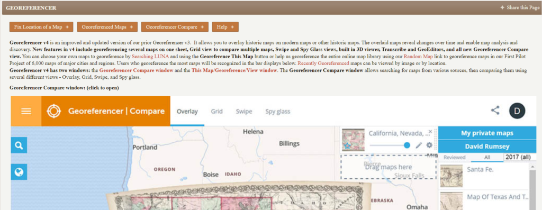Close the California, Nevada map entry
The width and height of the screenshot is (542, 210).
(x=430, y=132)
